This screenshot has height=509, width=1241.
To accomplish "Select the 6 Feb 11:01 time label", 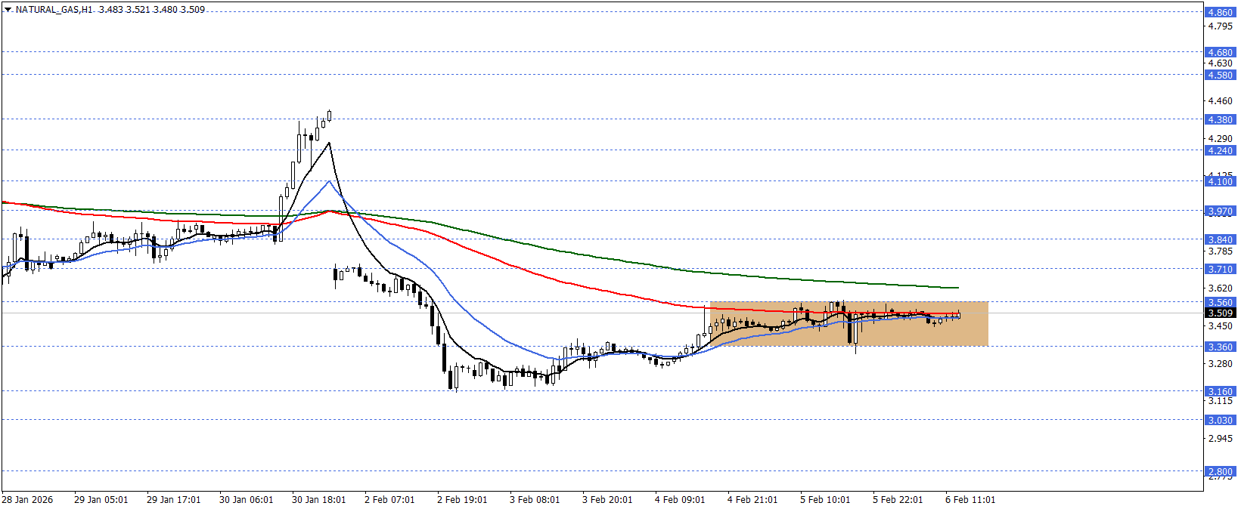I will point(970,500).
